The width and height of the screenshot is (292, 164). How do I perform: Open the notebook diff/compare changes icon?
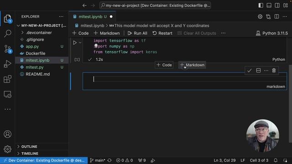268,16
